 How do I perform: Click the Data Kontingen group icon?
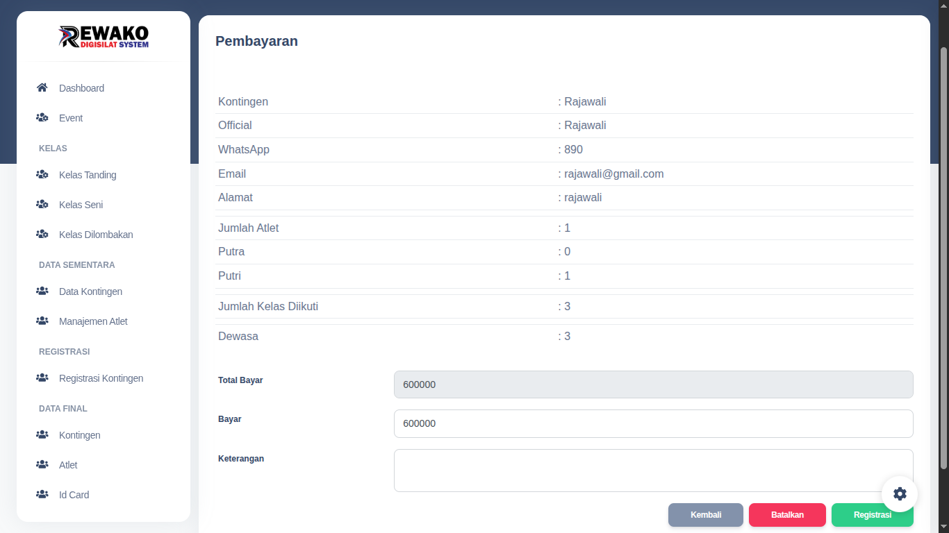42,291
